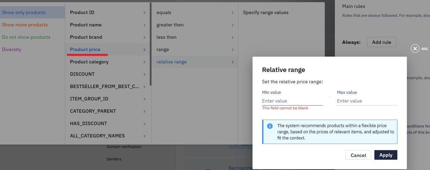Viewport: 430px width, 170px height.
Task: Choose Product category attribute
Action: tap(107, 62)
